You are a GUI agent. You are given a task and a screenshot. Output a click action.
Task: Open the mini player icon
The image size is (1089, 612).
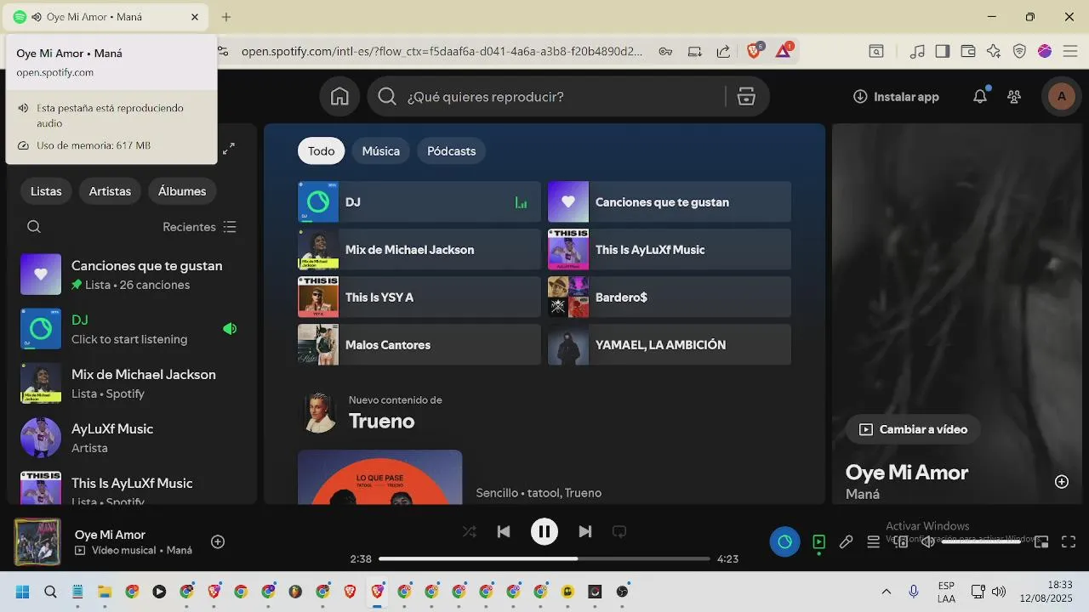click(1041, 541)
